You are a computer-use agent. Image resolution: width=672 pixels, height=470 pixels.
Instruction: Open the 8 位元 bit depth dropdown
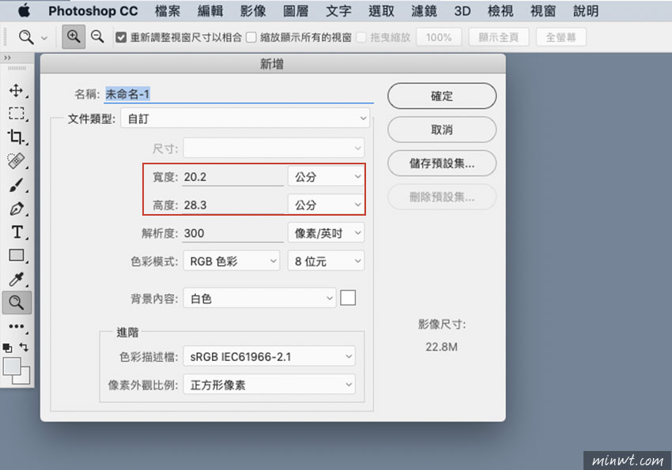[x=327, y=261]
